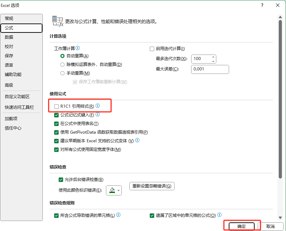286x231 pixels.
Task: Open the 语言 options category
Action: click(x=21, y=65)
